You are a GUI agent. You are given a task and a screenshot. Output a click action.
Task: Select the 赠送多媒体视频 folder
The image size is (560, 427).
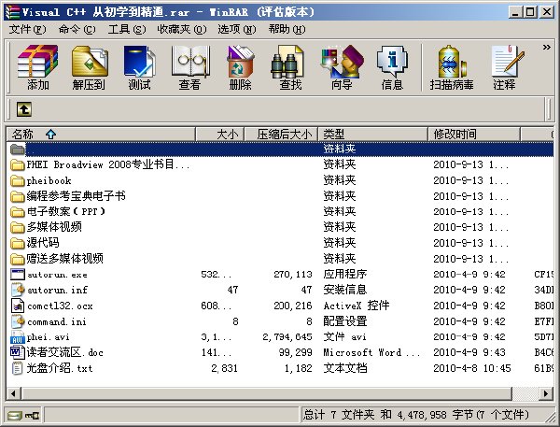[x=280, y=259]
